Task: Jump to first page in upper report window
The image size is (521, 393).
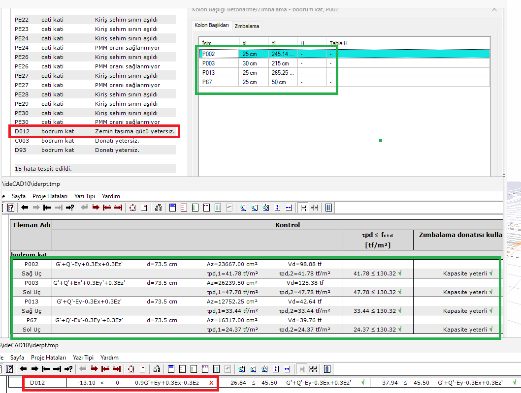Action: click(x=47, y=208)
